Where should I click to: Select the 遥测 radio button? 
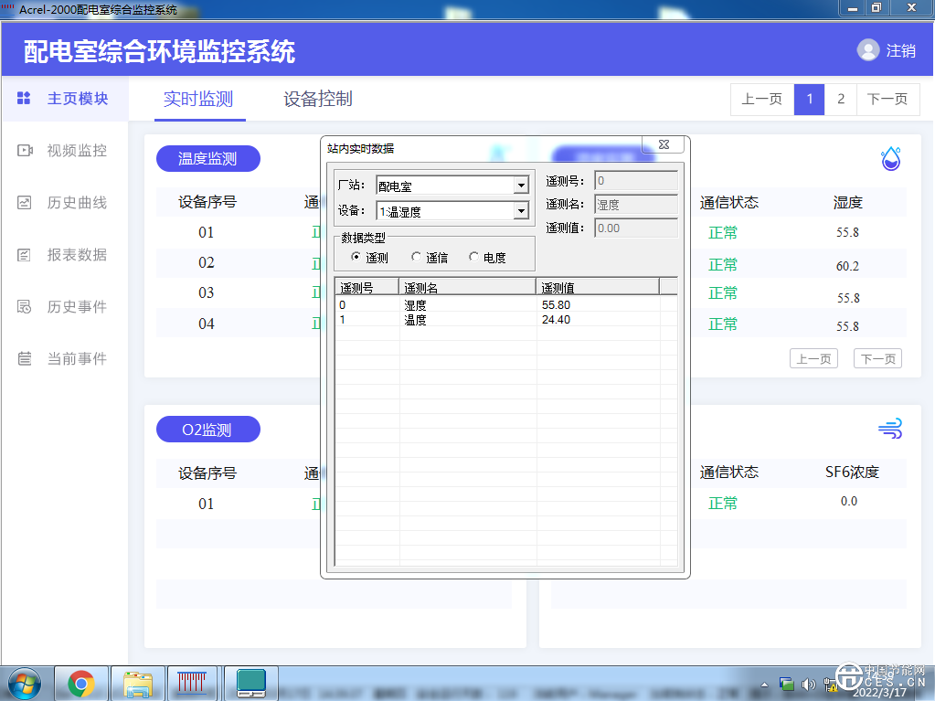356,258
